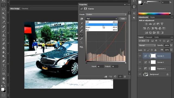Open the Preset dropdown showing Custom

click(106, 14)
